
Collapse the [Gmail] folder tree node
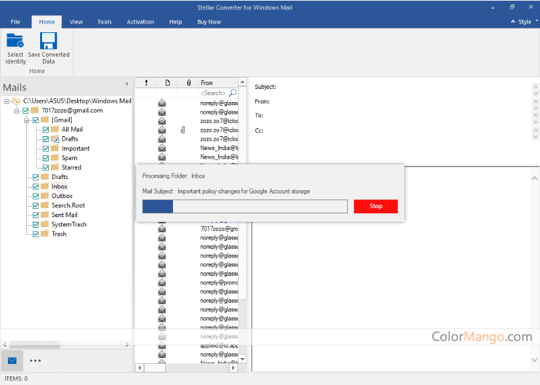tap(27, 120)
